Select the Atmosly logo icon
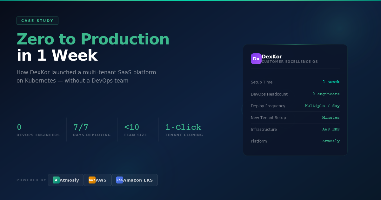Image resolution: width=381 pixels, height=200 pixels. [x=56, y=180]
